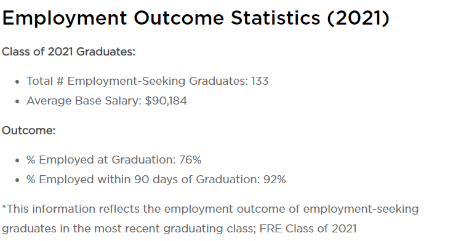Click the % Employed at Graduation label
The height and width of the screenshot is (241, 453).
pyautogui.click(x=101, y=160)
